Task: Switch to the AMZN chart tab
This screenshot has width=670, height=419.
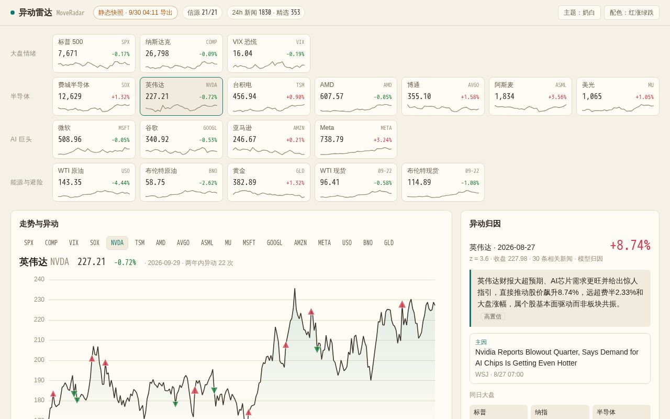Action: point(300,243)
